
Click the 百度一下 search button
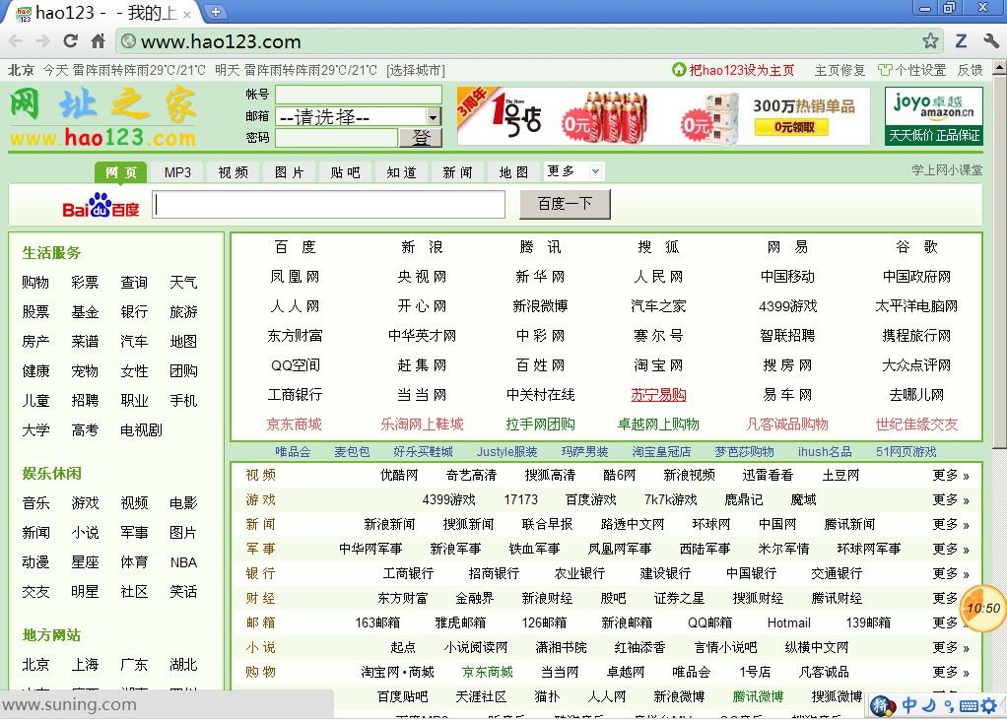tap(564, 204)
